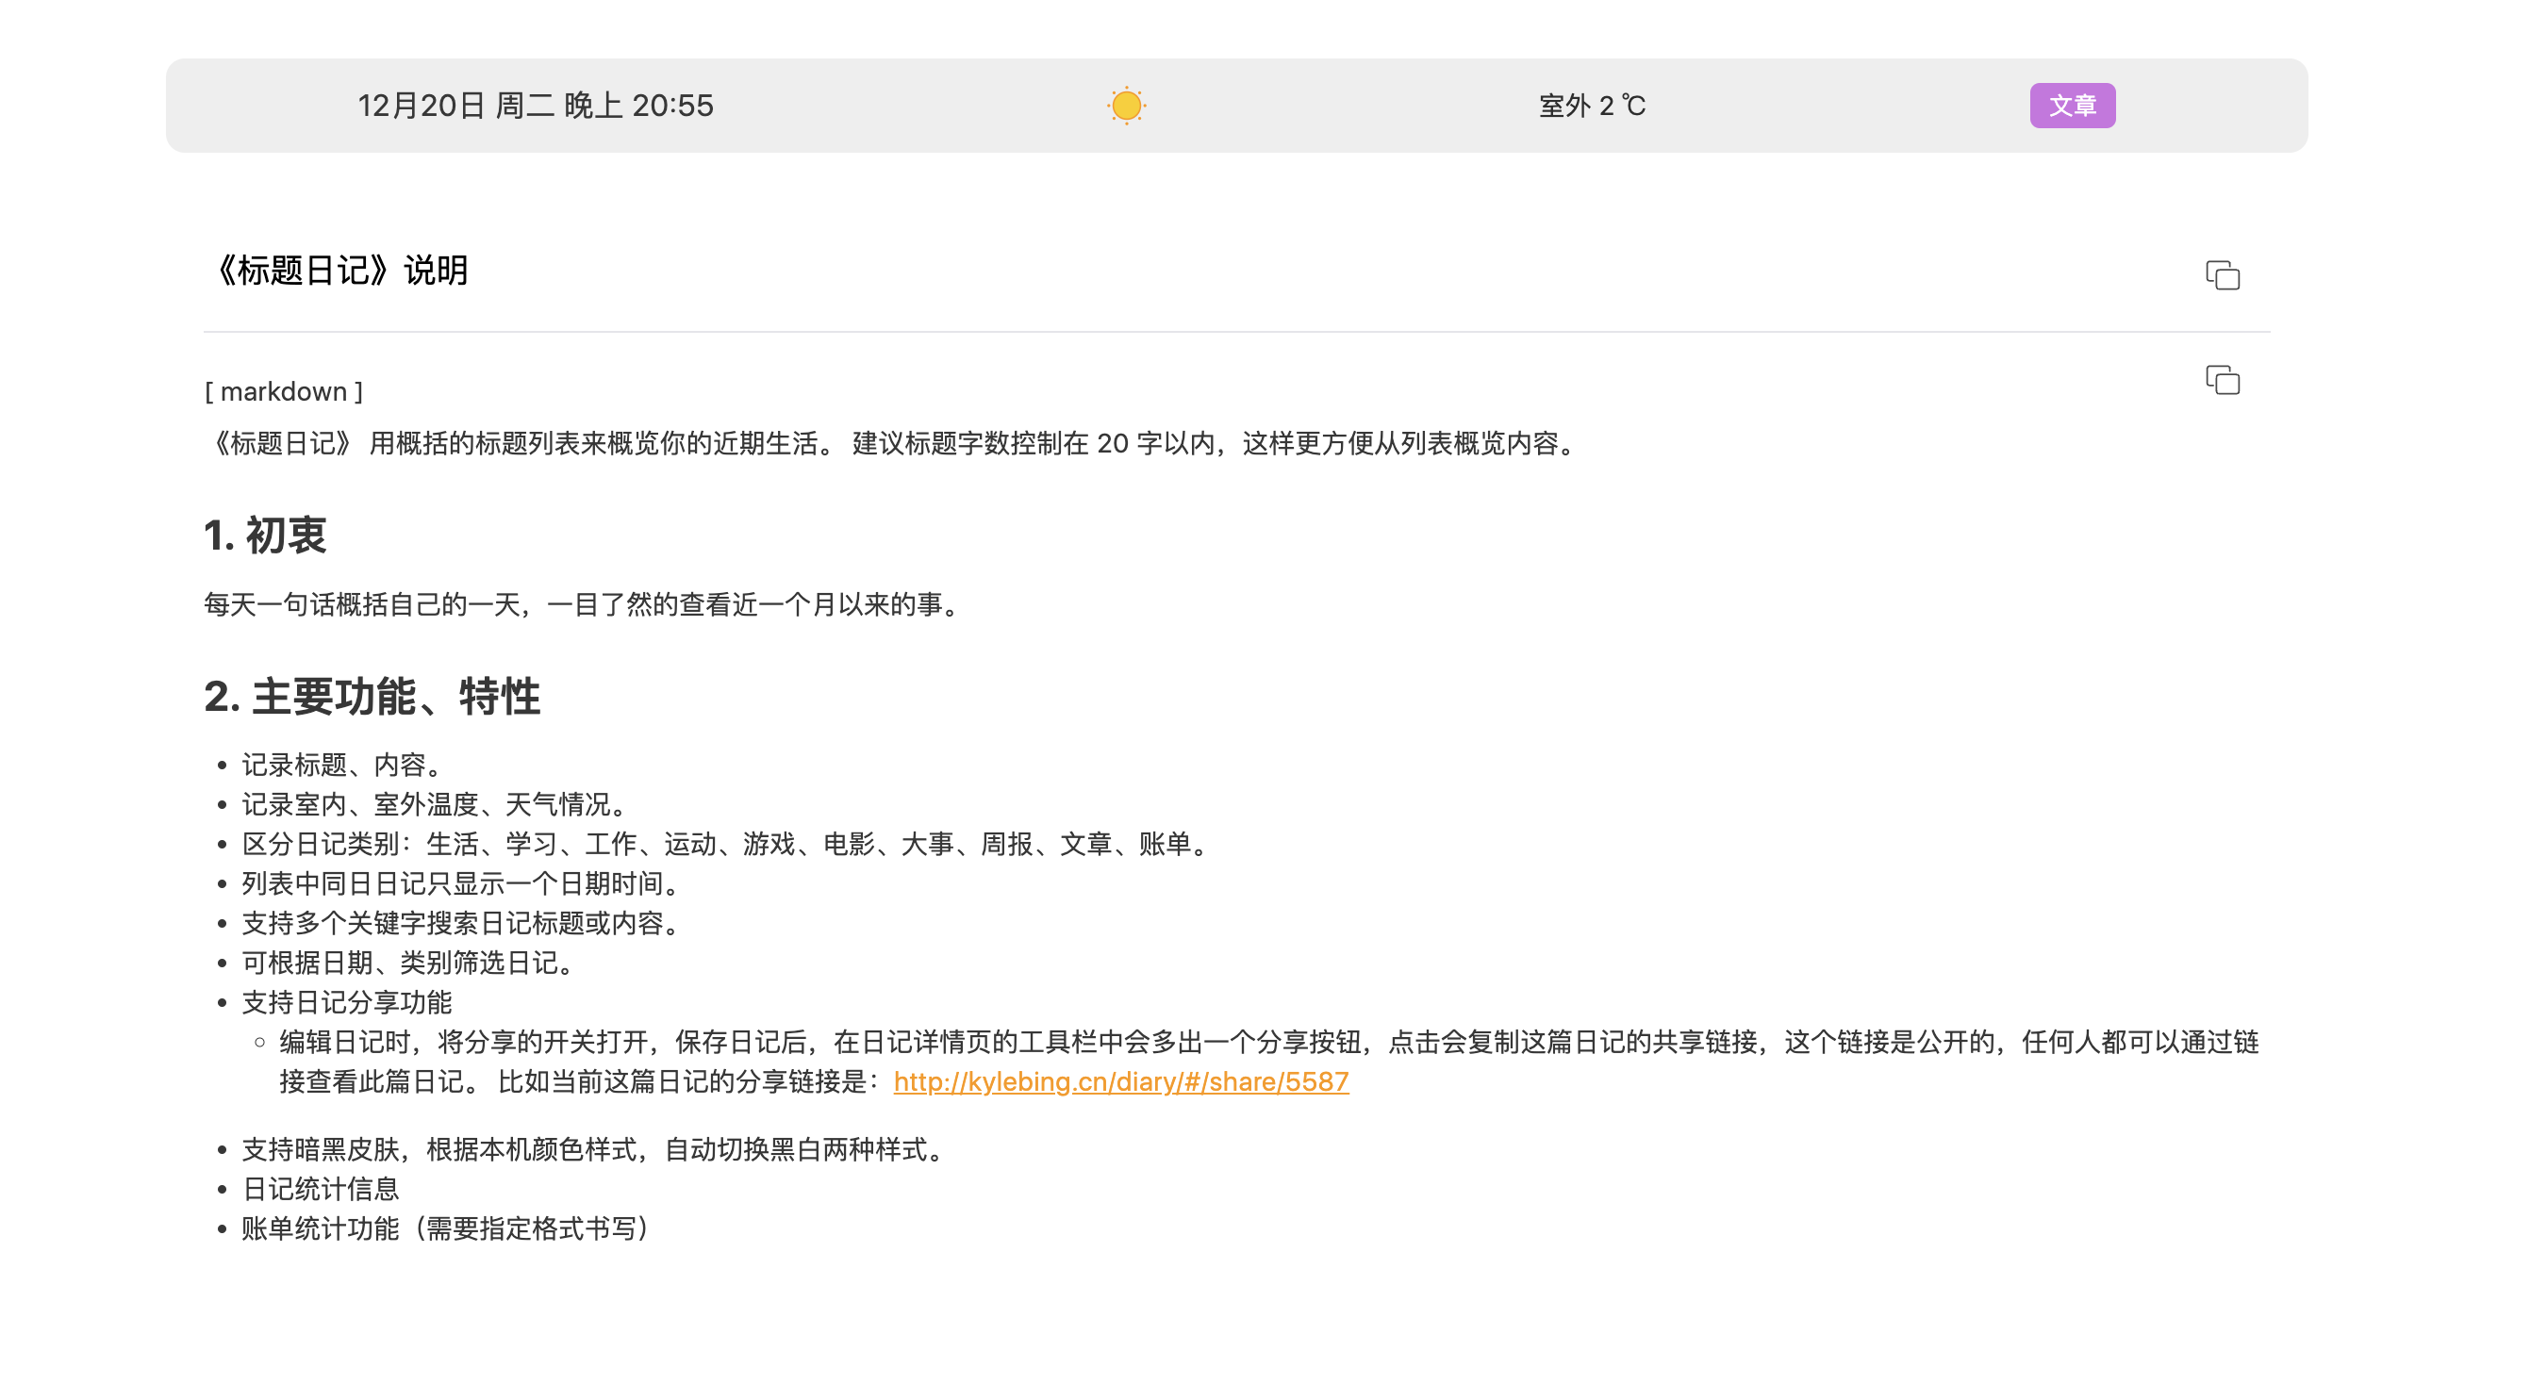Image resolution: width=2531 pixels, height=1384 pixels.
Task: Click the bullet 可根据日期、类别筛选日记
Action: pos(409,963)
